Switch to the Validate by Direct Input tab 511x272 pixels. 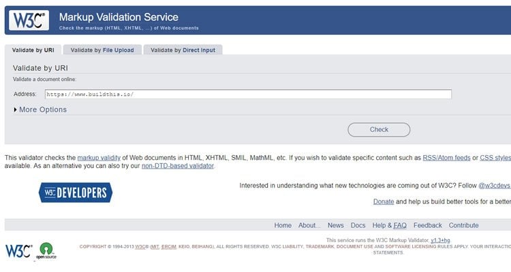point(184,50)
